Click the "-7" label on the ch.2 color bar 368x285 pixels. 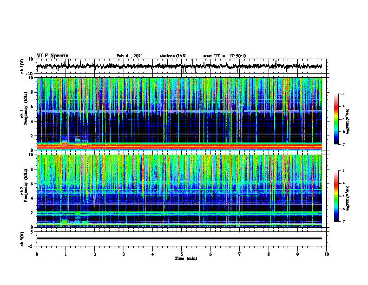tap(343, 221)
